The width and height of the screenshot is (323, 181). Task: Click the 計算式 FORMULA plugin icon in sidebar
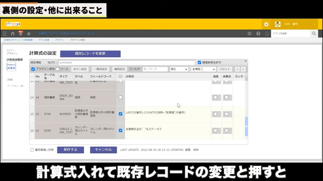click(x=11, y=67)
